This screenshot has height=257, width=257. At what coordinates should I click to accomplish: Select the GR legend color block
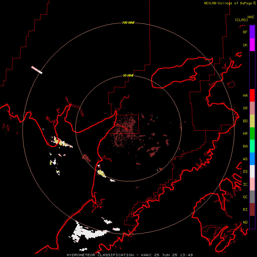(x=252, y=108)
